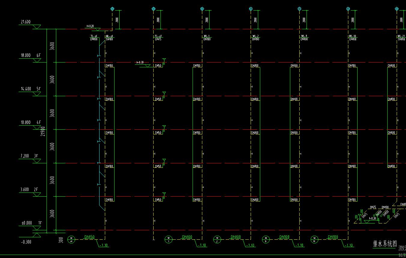Select the TL-o1 pipe label
Viewport: 406px width, 258px height.
click(x=94, y=36)
